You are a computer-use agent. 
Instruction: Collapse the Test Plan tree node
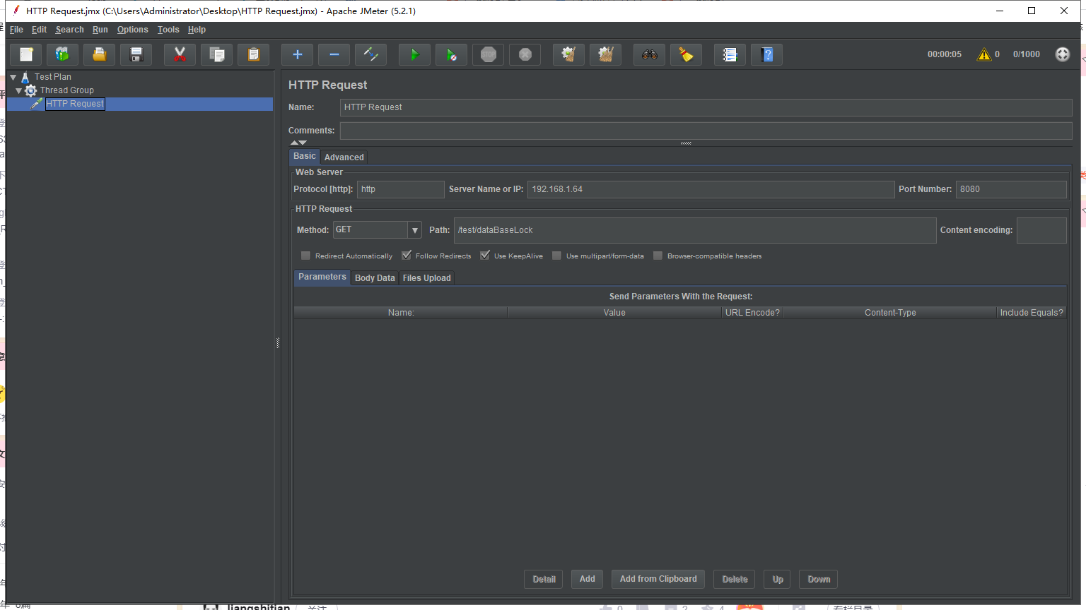tap(13, 77)
